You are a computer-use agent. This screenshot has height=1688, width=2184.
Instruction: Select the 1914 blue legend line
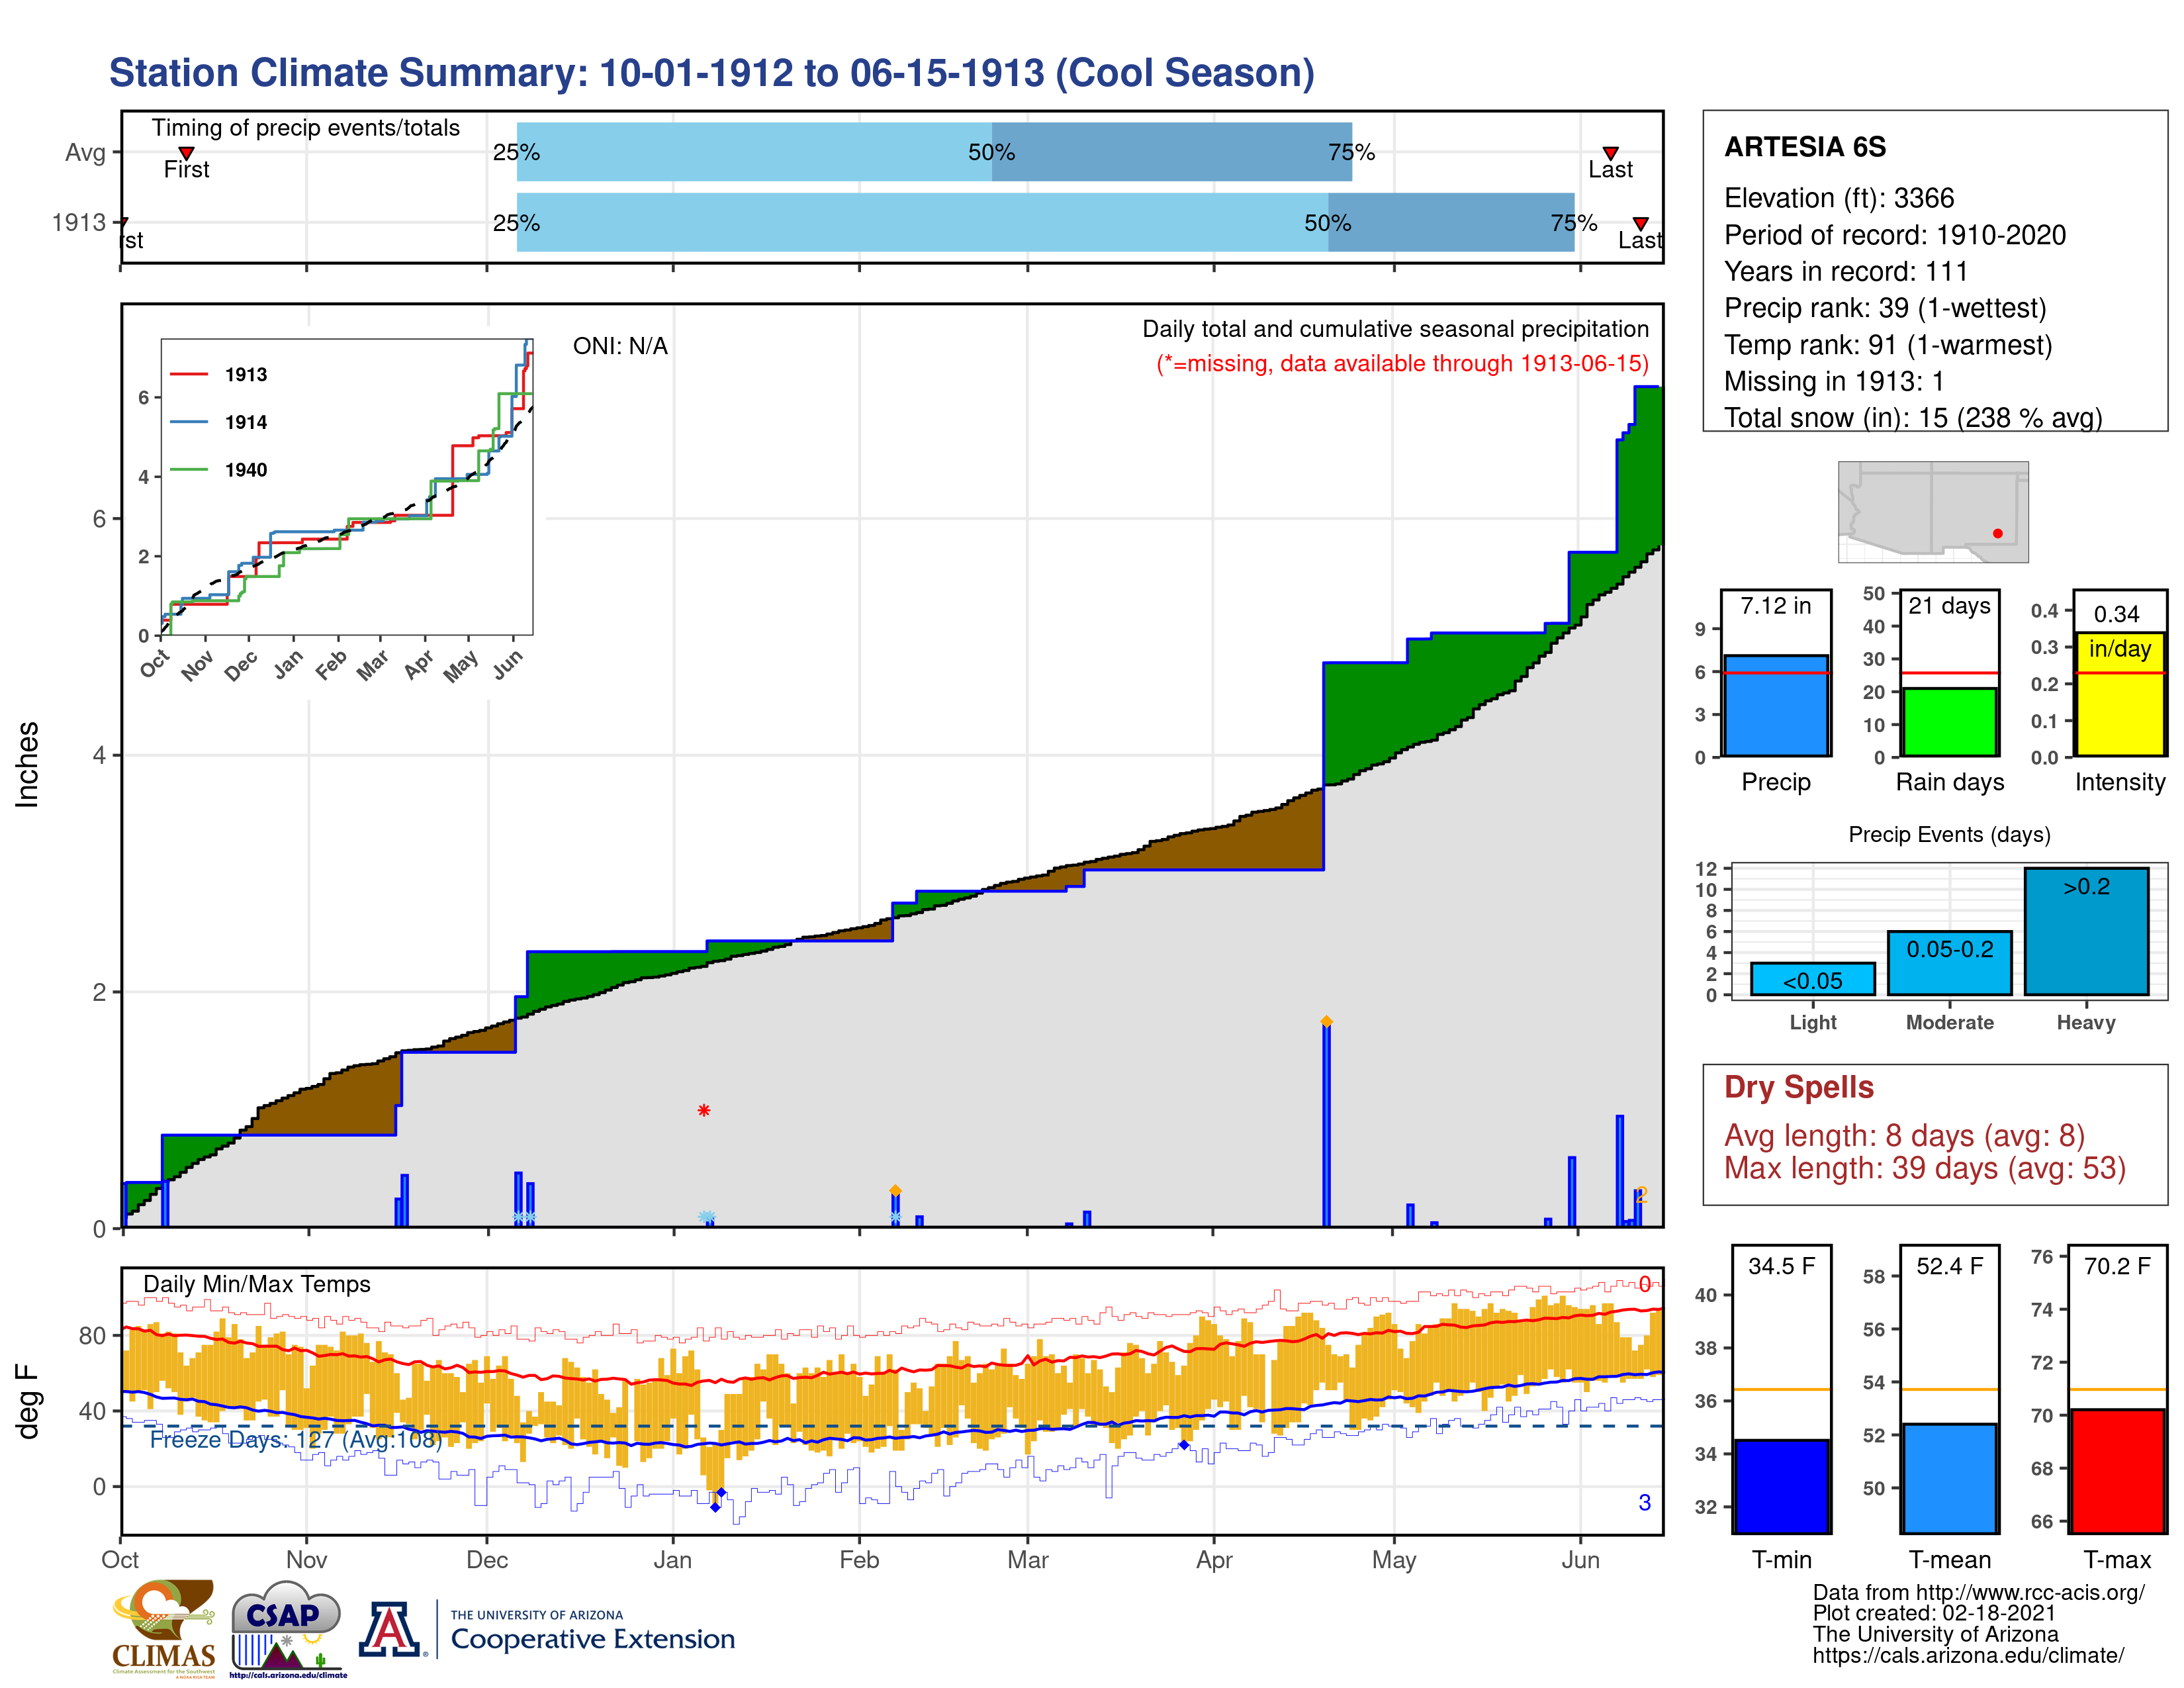pos(188,422)
